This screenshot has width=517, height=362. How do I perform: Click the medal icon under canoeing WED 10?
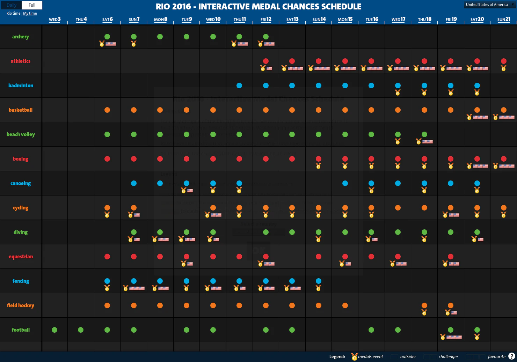coord(213,190)
